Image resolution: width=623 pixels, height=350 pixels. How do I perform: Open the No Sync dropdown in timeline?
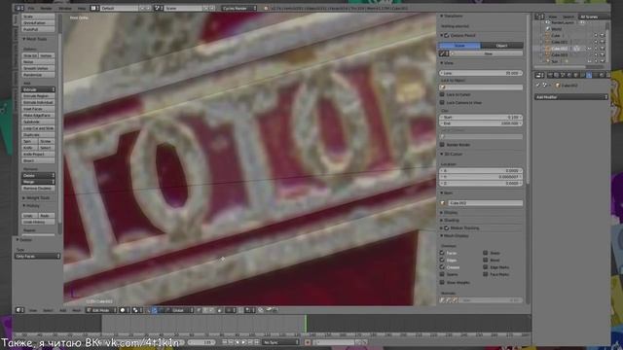click(280, 342)
